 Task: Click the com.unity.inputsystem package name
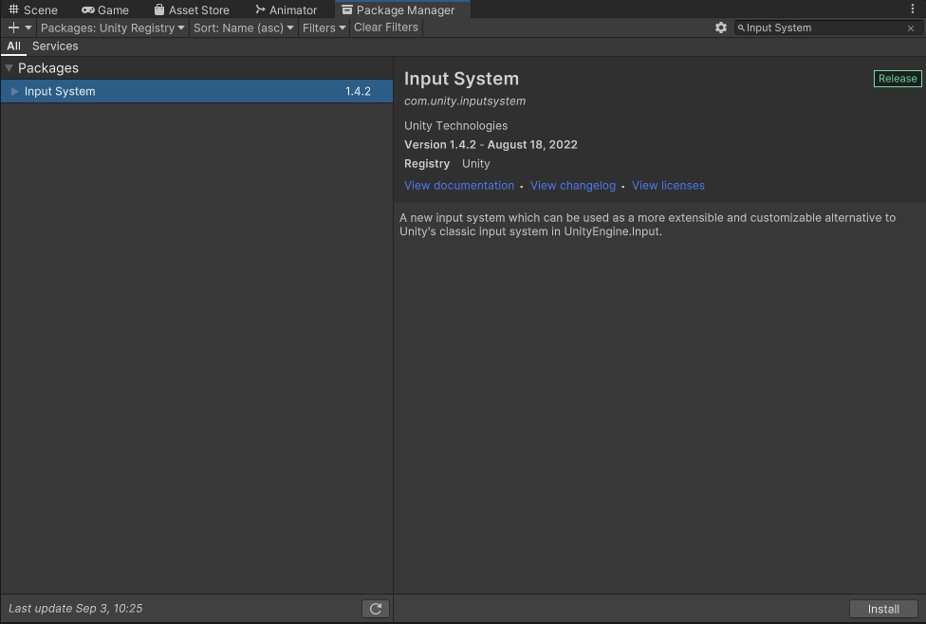(465, 101)
